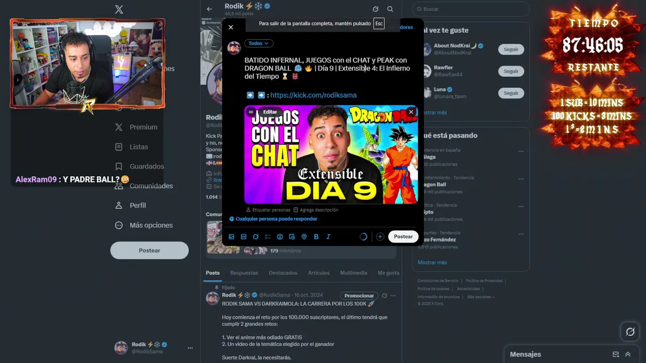Follow Rawfler
Screen dimensions: 646x363
tap(511, 71)
